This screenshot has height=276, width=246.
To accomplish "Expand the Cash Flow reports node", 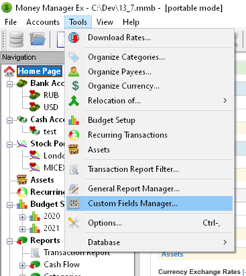I will pos(22,265).
